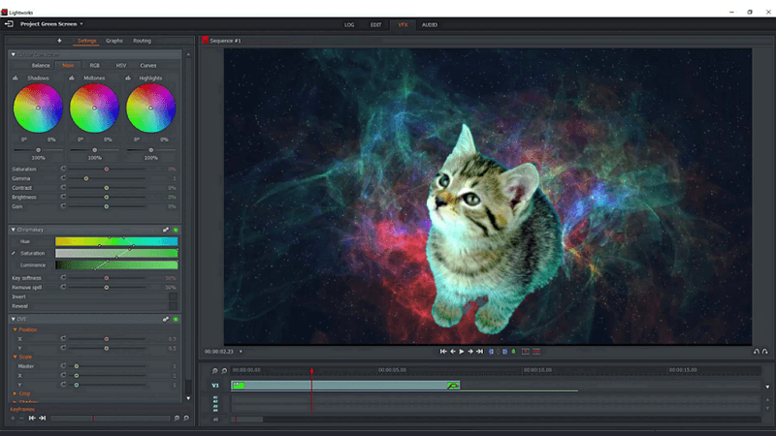Click the Gamma slider handle
Image resolution: width=776 pixels, height=436 pixels.
[x=86, y=178]
